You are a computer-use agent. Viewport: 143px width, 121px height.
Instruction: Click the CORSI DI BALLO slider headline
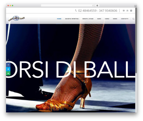(x=71, y=70)
